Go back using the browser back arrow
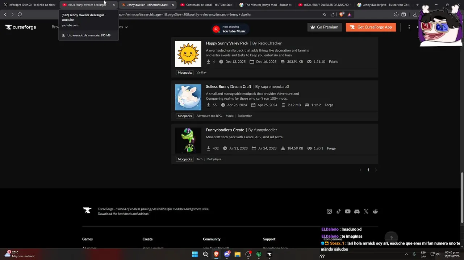The width and height of the screenshot is (464, 260). point(5,14)
